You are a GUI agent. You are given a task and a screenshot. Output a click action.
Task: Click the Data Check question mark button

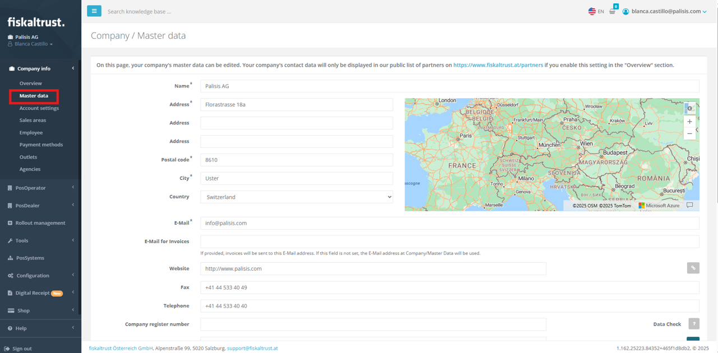(x=694, y=323)
